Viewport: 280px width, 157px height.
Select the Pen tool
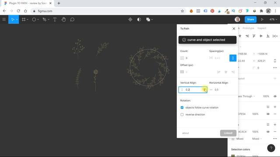[x=45, y=19]
